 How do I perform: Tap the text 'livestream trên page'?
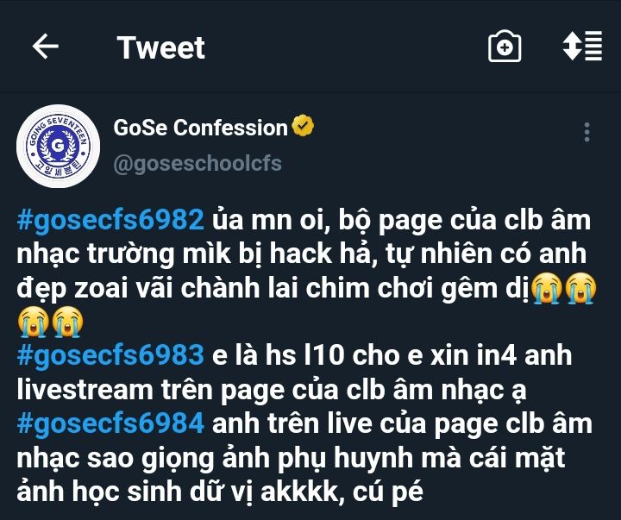151,390
